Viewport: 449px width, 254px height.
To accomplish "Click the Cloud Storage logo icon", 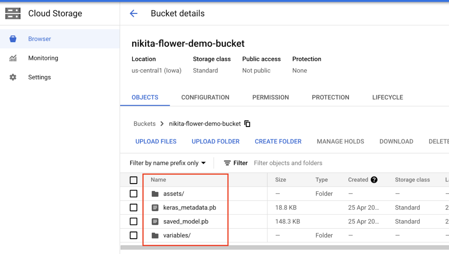I will point(13,13).
